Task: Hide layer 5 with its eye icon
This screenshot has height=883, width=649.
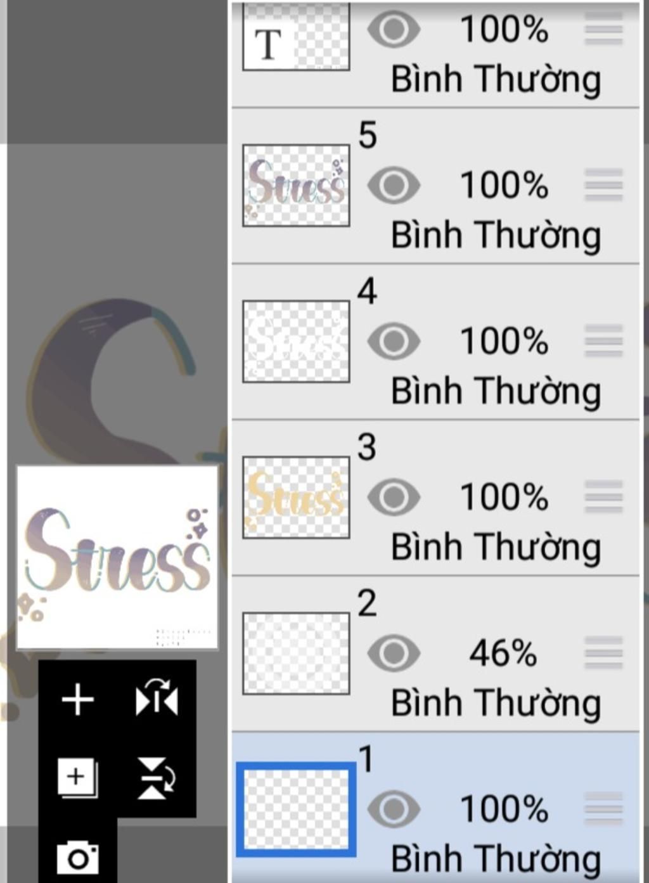Action: click(x=394, y=185)
